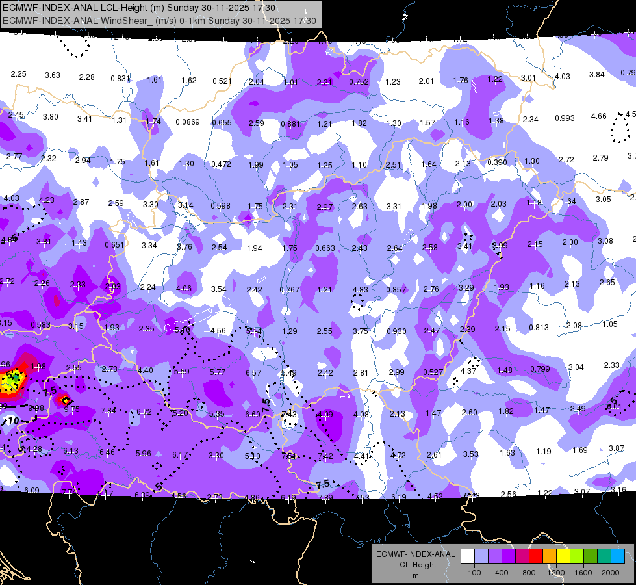
Task: Click the wind shear value 0.813
Action: [539, 328]
